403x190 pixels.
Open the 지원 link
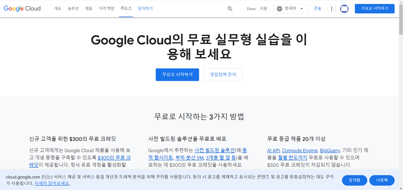[x=264, y=9]
